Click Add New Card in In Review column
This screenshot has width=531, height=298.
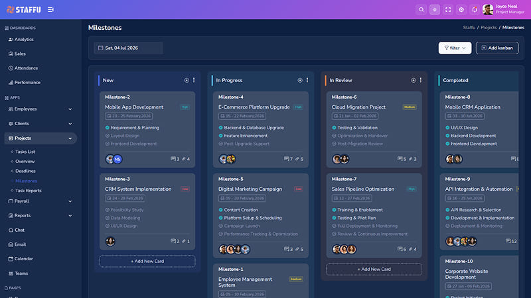point(374,270)
